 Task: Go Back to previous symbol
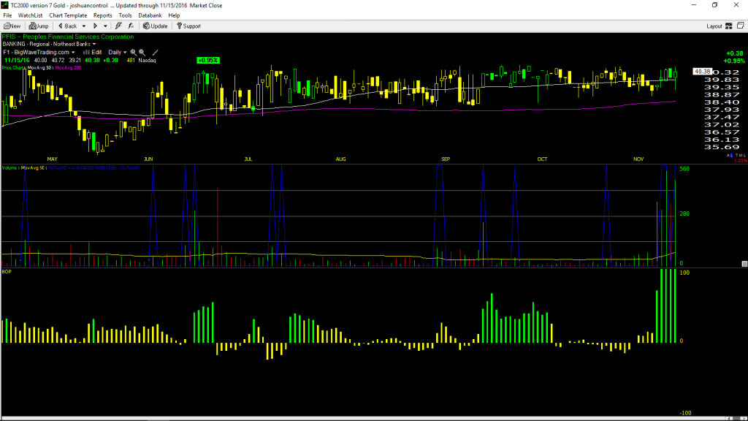tap(68, 26)
